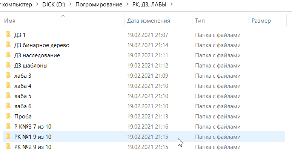Navigate to Погромирование breadcrumb folder

pyautogui.click(x=99, y=5)
